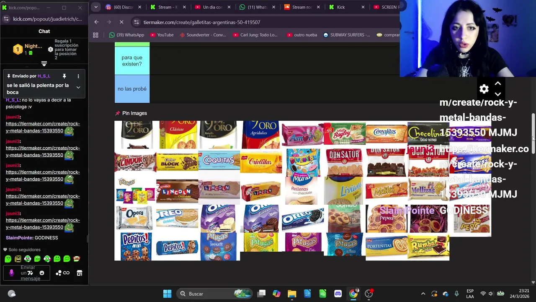Stop loading the tiermaker page
This screenshot has height=302, width=536.
click(x=121, y=22)
